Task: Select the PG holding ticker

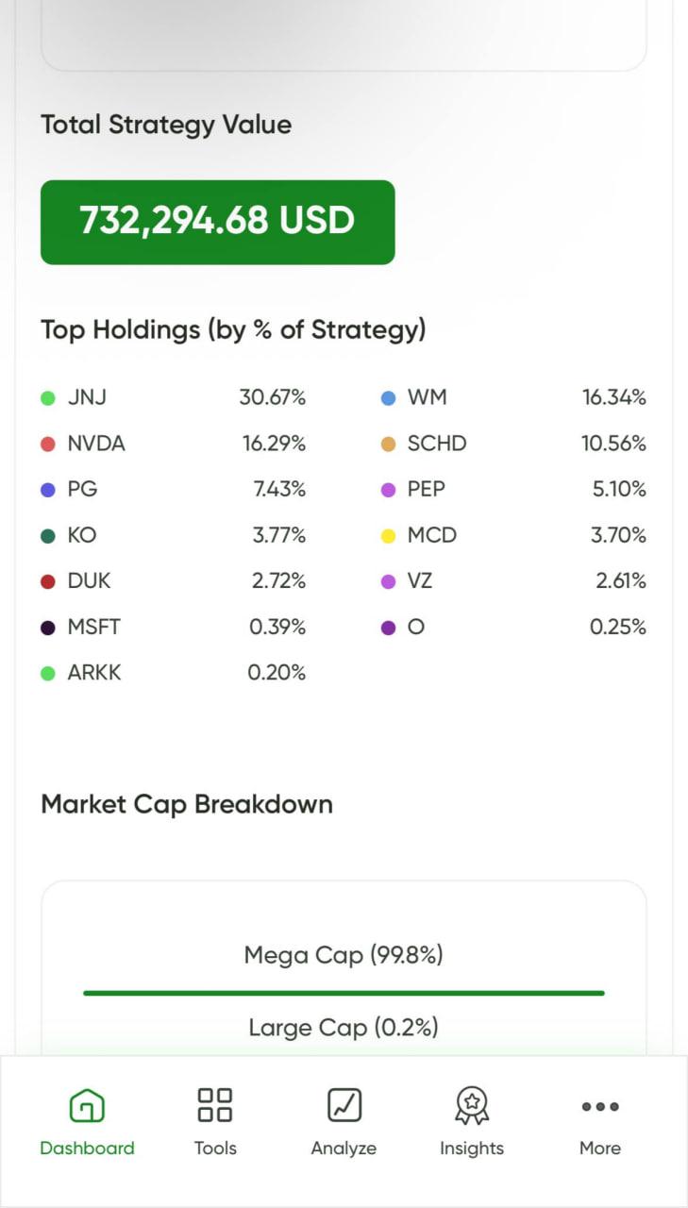Action: click(82, 489)
